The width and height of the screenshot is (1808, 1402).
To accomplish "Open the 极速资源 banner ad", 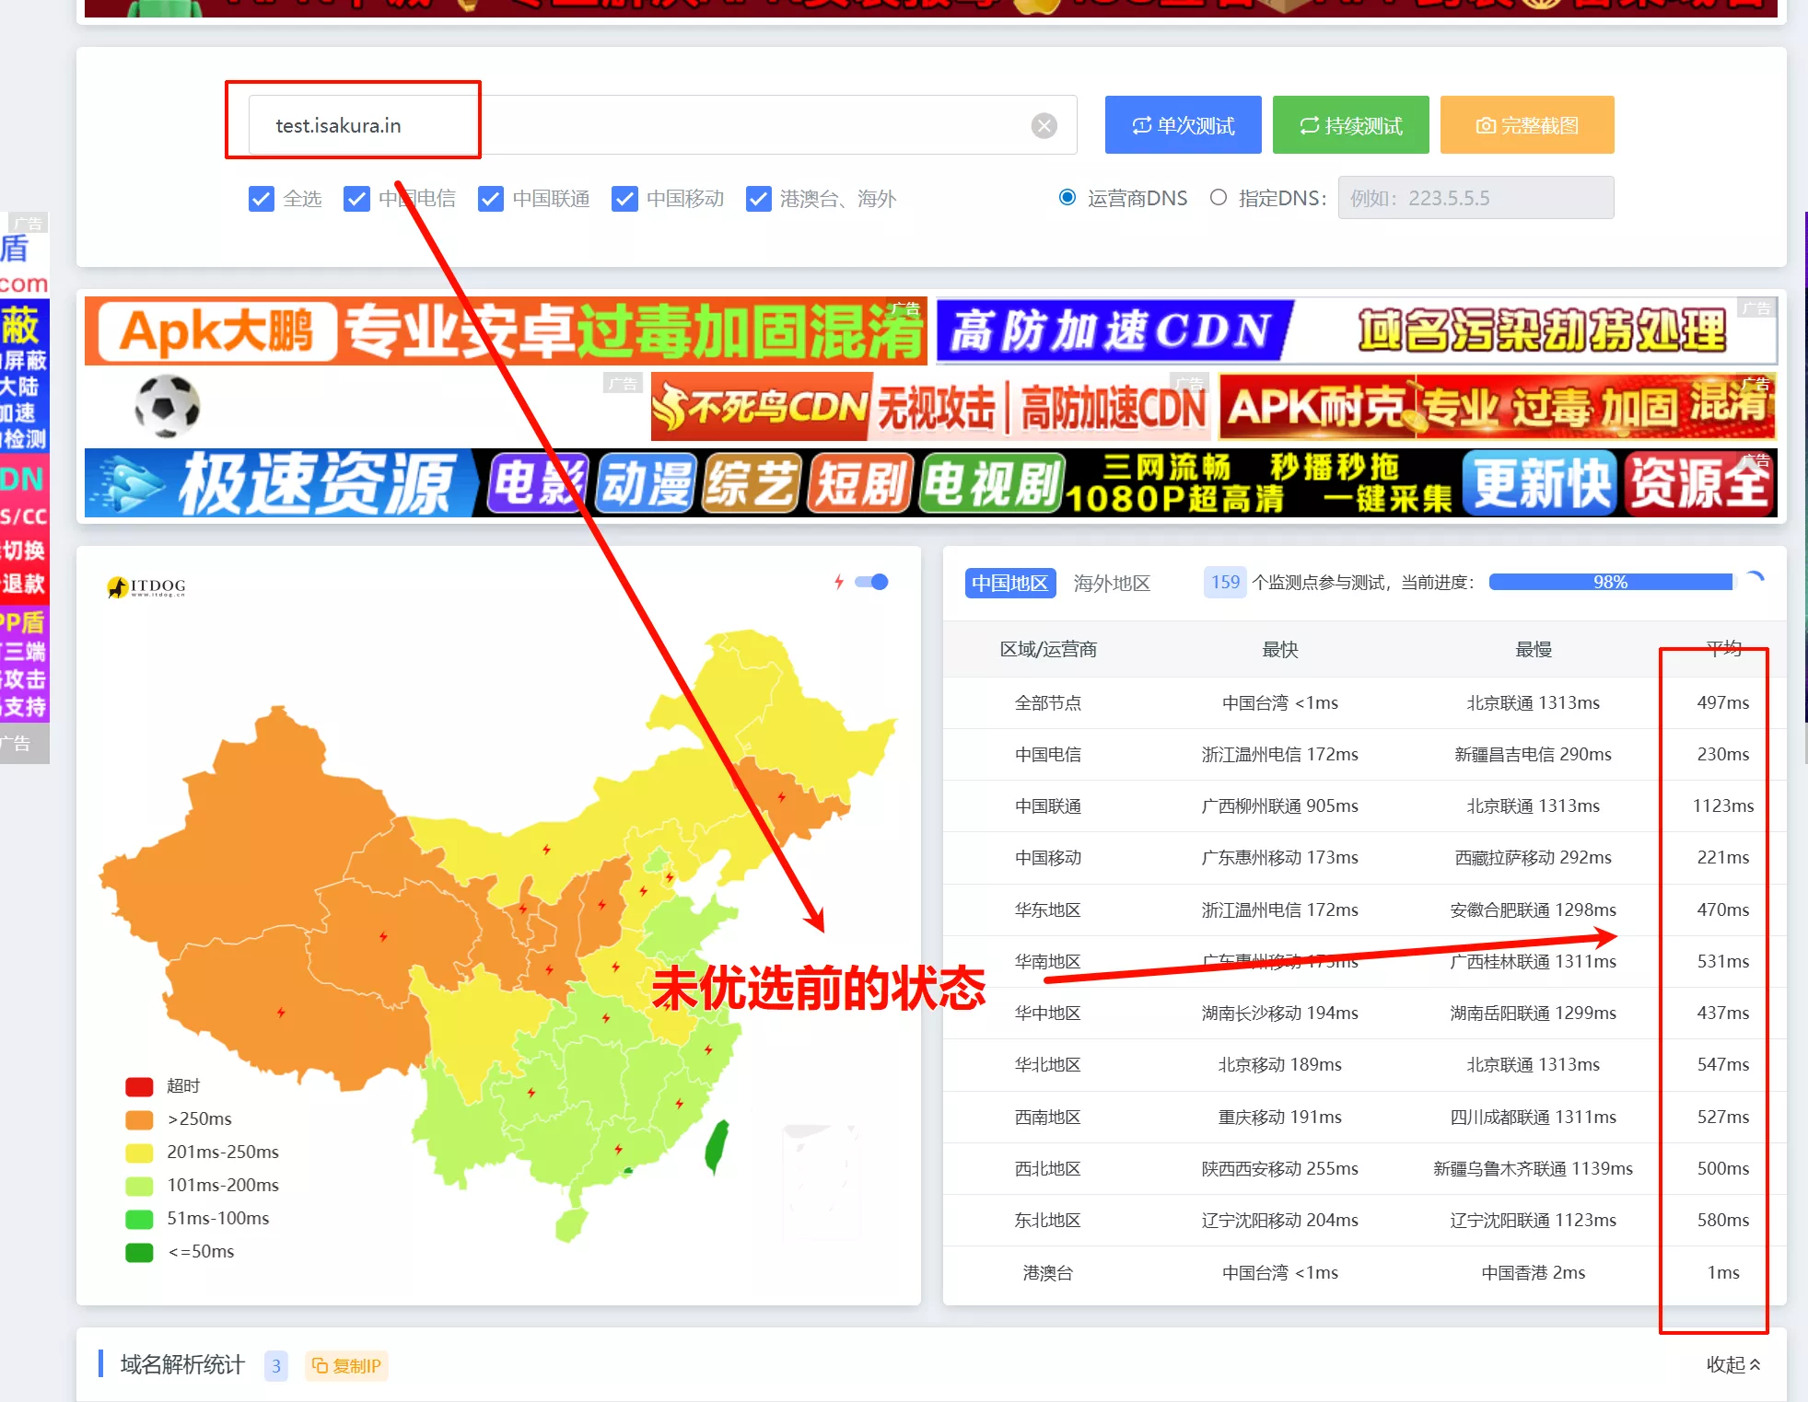I will 930,482.
